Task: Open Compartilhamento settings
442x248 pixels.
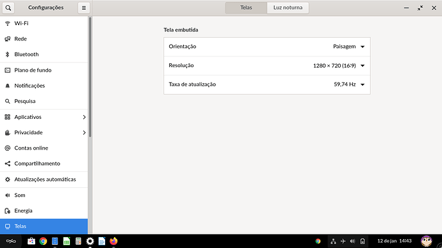Action: pos(44,164)
